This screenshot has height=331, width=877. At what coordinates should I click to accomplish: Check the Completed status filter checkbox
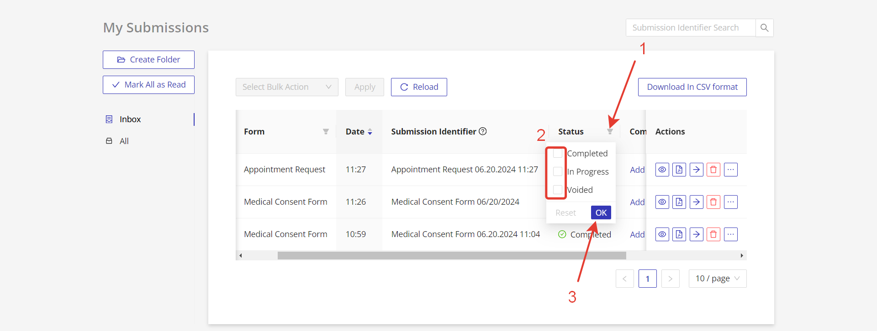click(557, 154)
